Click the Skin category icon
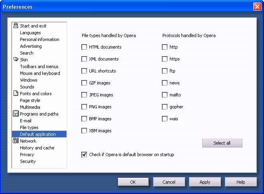Screen dimensions: 264x194 [x=16, y=59]
